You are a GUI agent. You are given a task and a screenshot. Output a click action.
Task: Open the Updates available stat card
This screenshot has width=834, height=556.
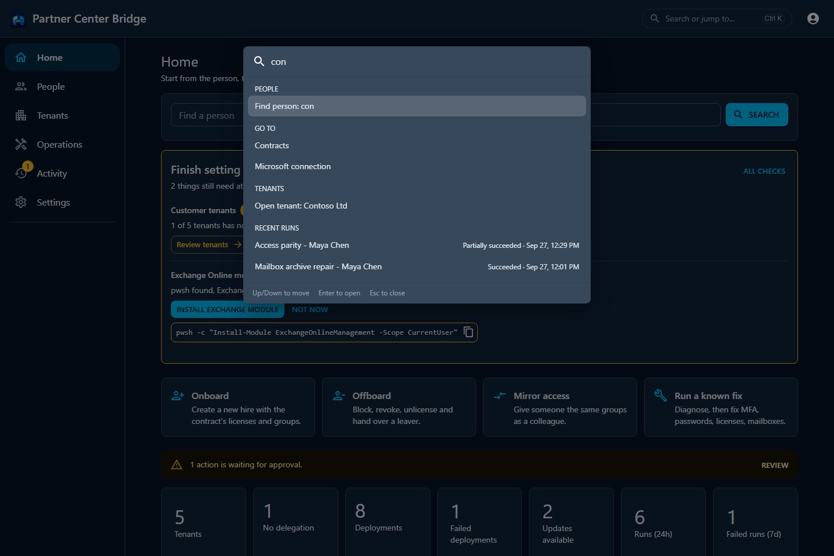point(571,522)
